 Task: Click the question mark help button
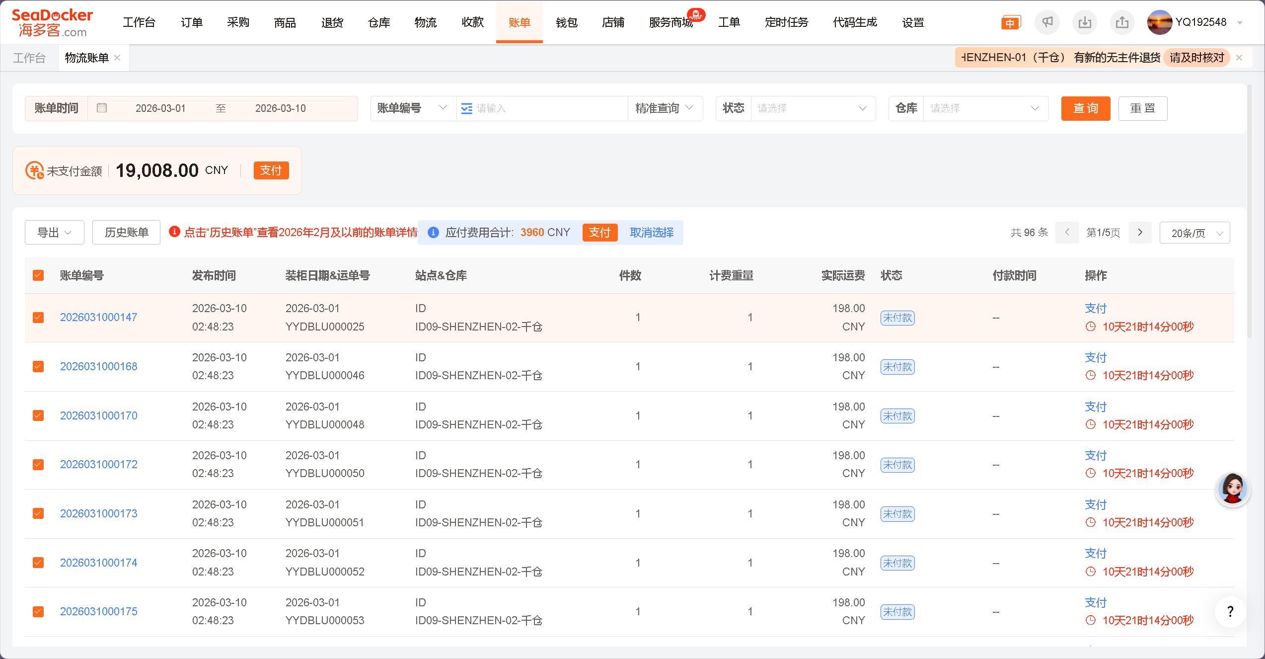pos(1230,611)
